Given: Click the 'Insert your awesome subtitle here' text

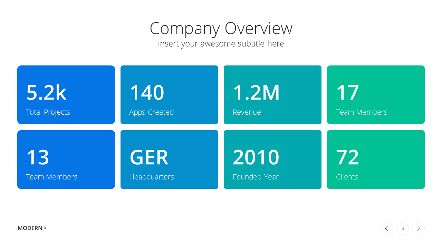Looking at the screenshot, I should click(x=221, y=44).
